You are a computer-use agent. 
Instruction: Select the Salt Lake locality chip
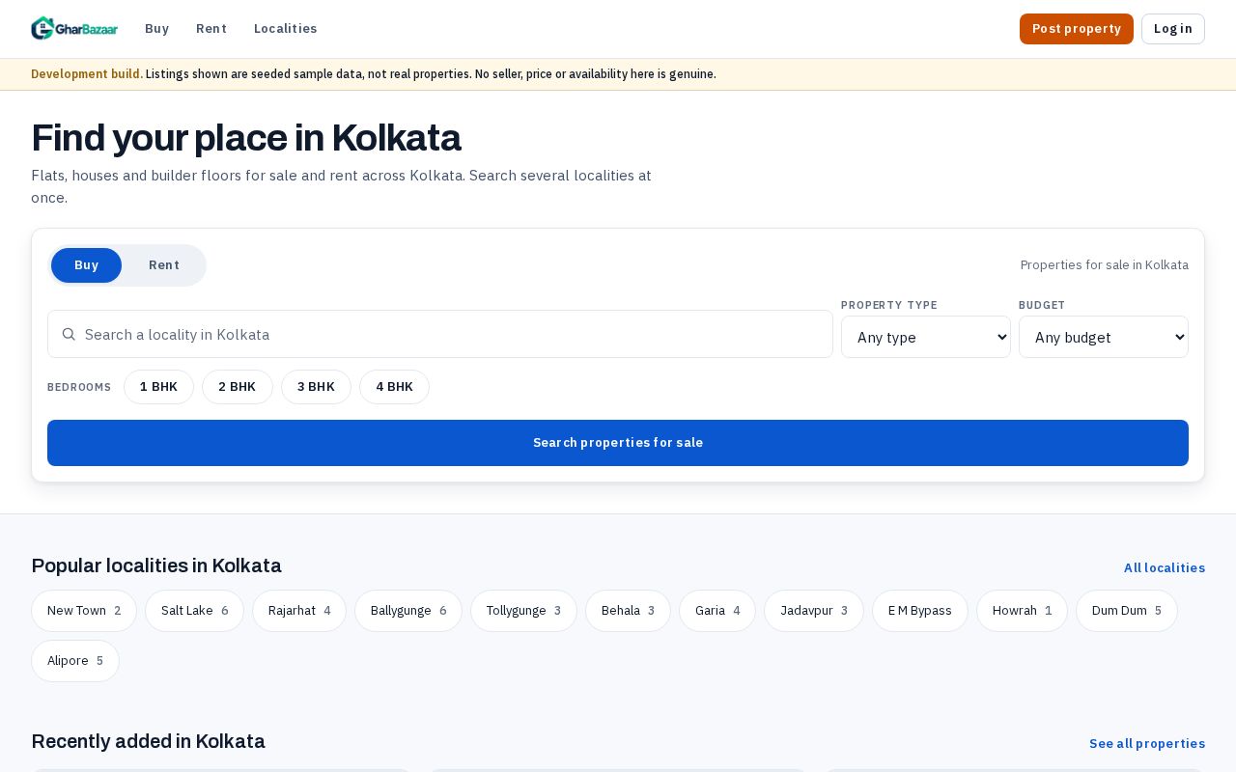[x=194, y=611]
